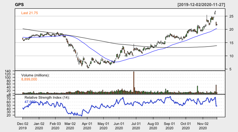
Task: Click the "Last 21.75" price label
Action: coord(30,13)
